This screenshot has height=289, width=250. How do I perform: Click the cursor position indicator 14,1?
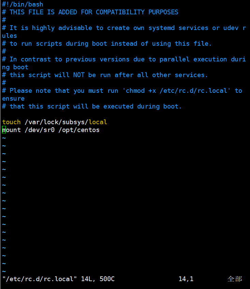(x=186, y=279)
